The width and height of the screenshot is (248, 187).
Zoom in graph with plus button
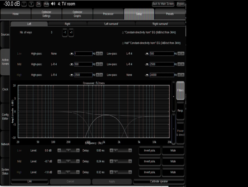(x=173, y=97)
